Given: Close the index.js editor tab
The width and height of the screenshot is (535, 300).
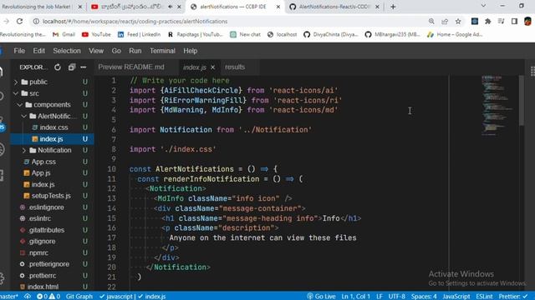Looking at the screenshot, I should point(212,67).
